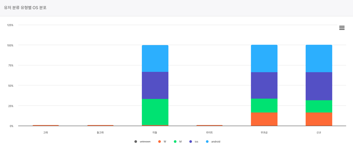Click the green M segment of the 미들 bar
353x155 pixels.
[155, 112]
